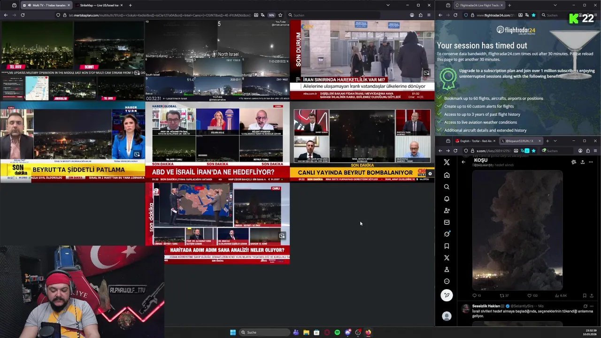The height and width of the screenshot is (338, 601).
Task: Go back in the Multi TV browser window
Action: [6, 15]
